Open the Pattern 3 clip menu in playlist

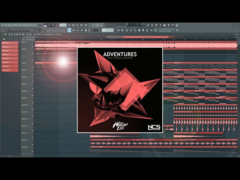[x=174, y=63]
